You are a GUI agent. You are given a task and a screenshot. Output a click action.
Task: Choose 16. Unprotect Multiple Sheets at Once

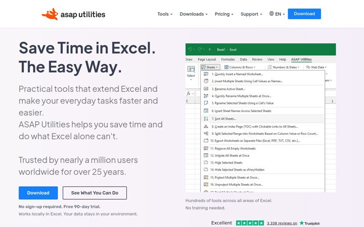coord(262,185)
